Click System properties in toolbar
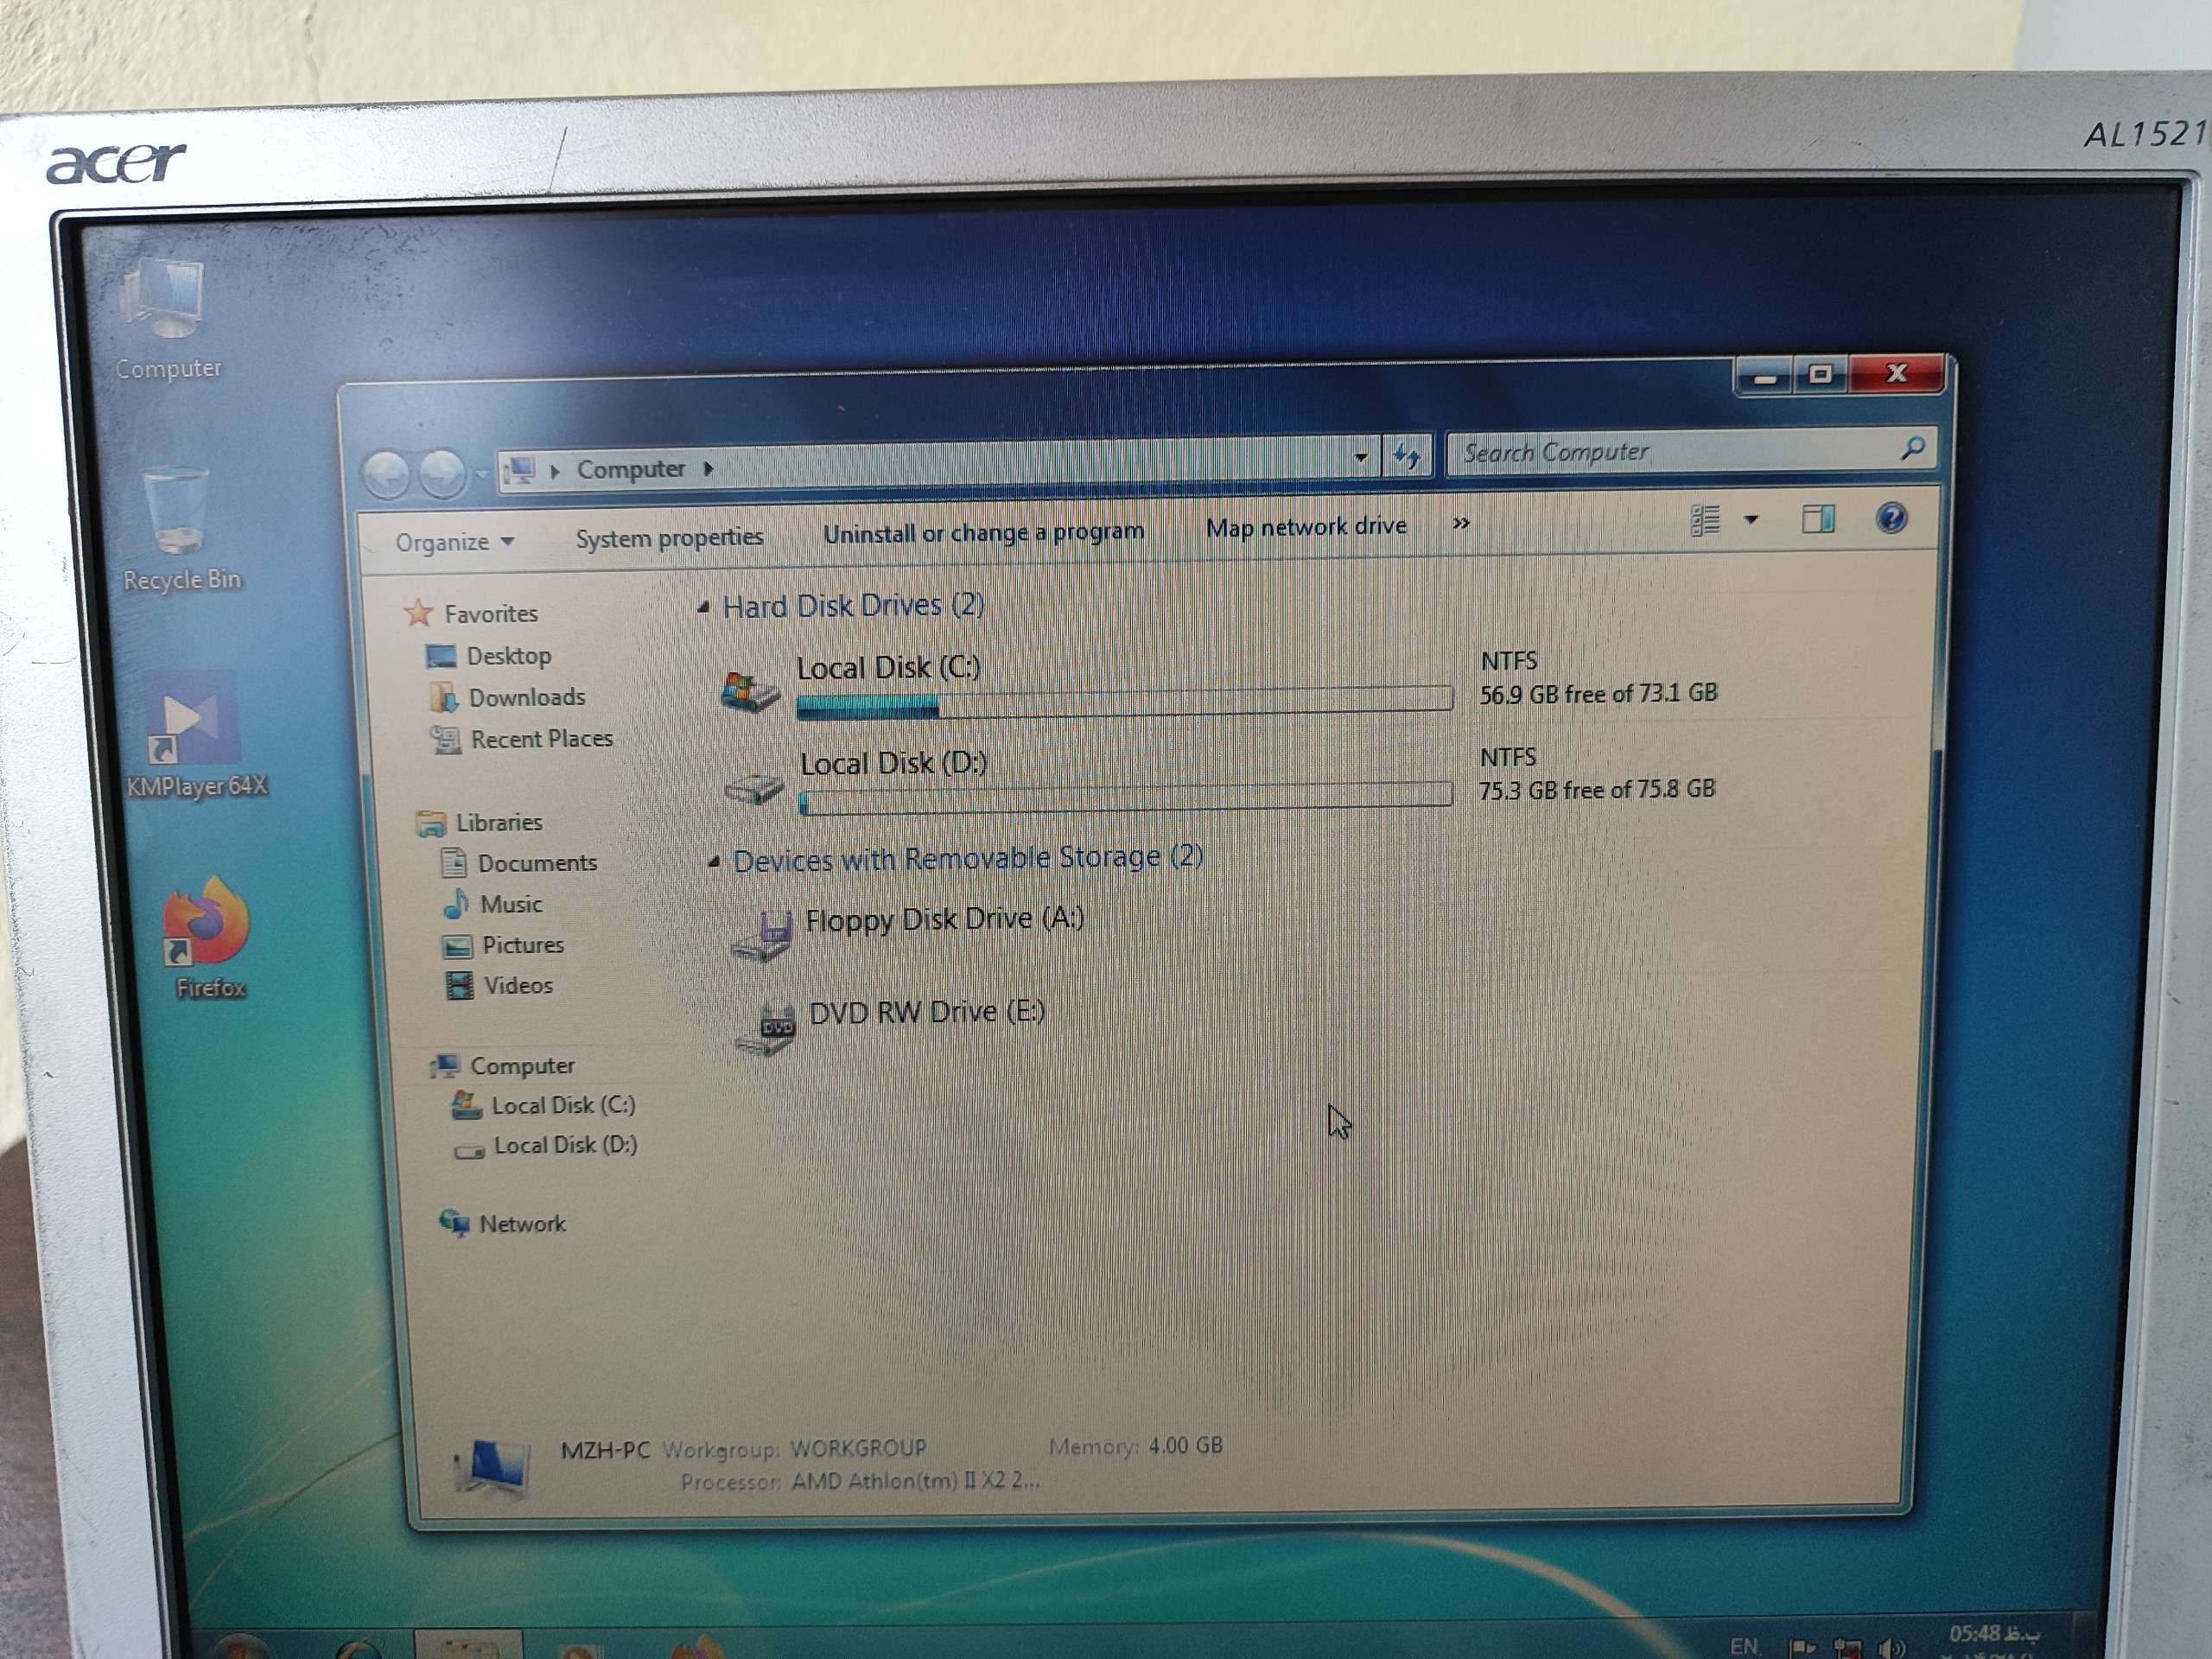This screenshot has height=1659, width=2212. (669, 538)
